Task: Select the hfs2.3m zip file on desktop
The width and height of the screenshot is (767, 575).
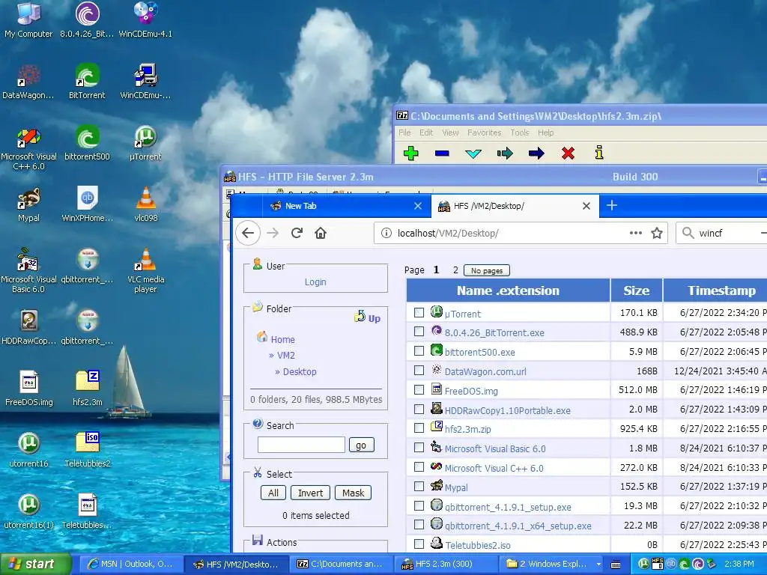Action: [x=87, y=389]
